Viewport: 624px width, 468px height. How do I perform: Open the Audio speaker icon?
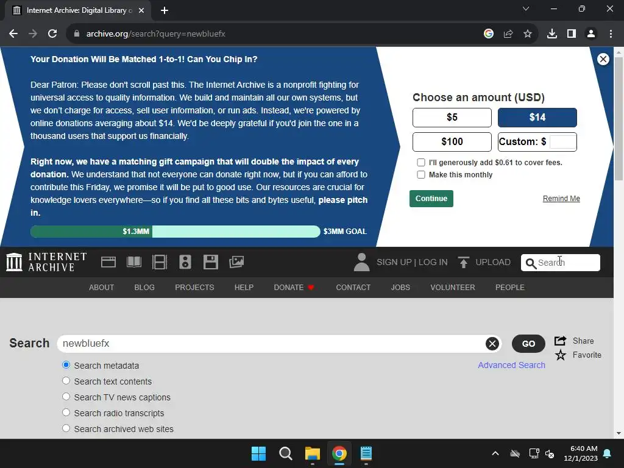[185, 262]
